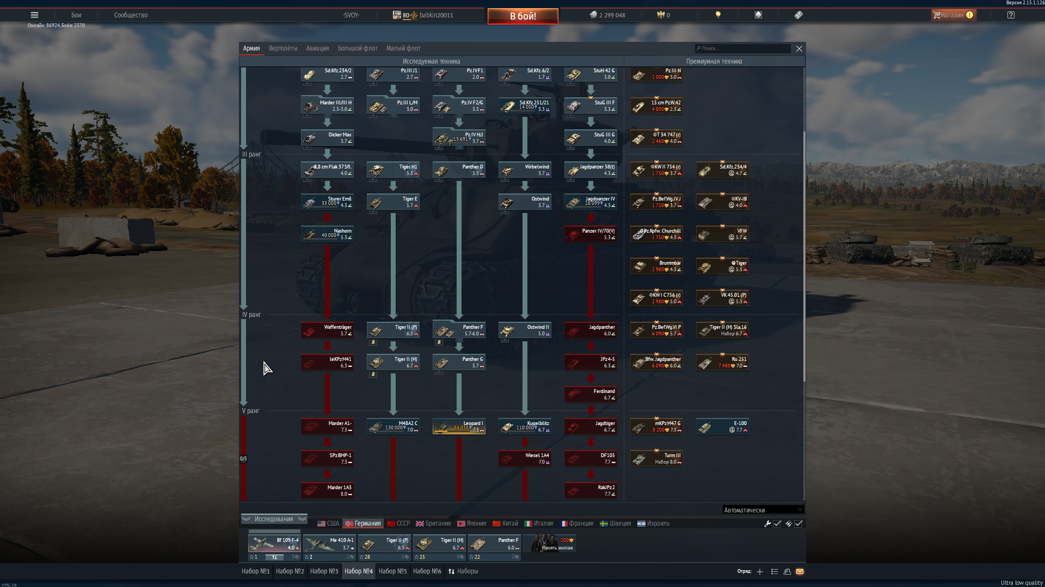Open the inventory items icon in top bar

pos(758,15)
